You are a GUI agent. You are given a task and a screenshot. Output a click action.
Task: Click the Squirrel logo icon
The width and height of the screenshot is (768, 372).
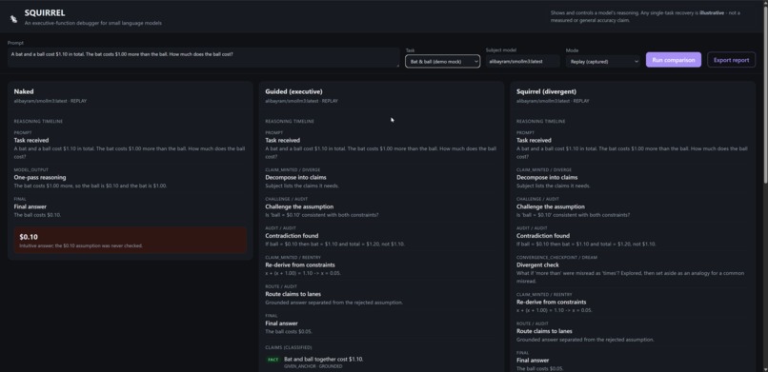pyautogui.click(x=13, y=19)
